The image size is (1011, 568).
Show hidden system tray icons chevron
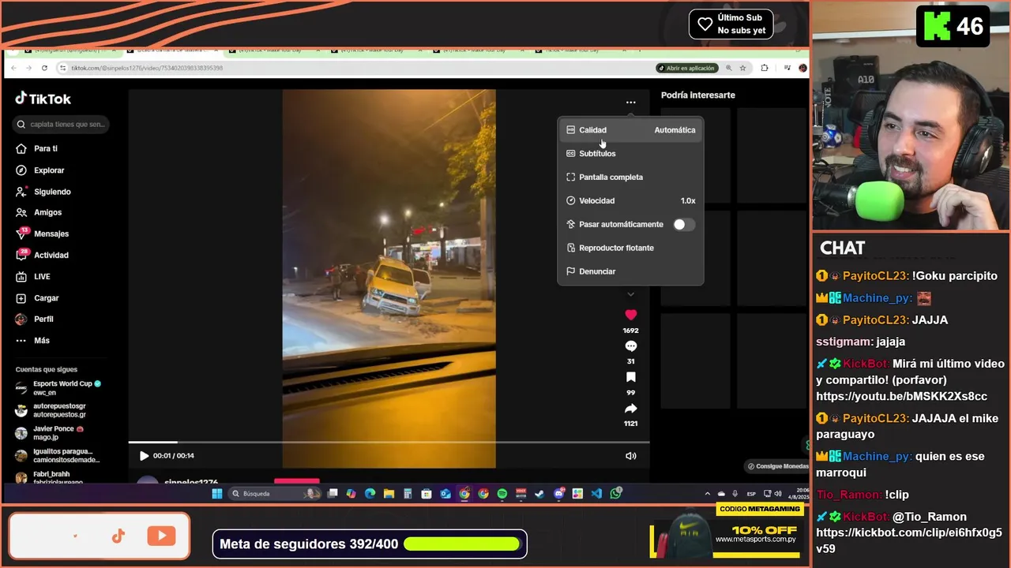[x=708, y=494]
